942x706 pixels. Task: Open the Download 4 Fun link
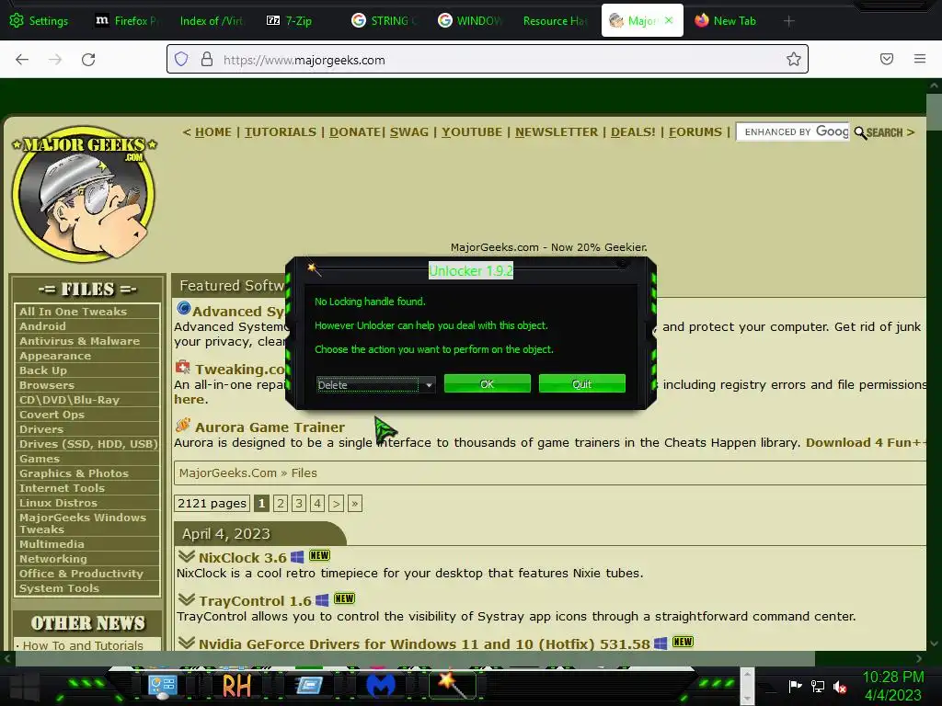(x=864, y=442)
